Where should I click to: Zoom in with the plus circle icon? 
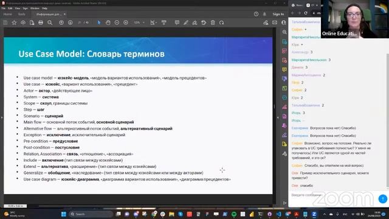[x=126, y=23]
